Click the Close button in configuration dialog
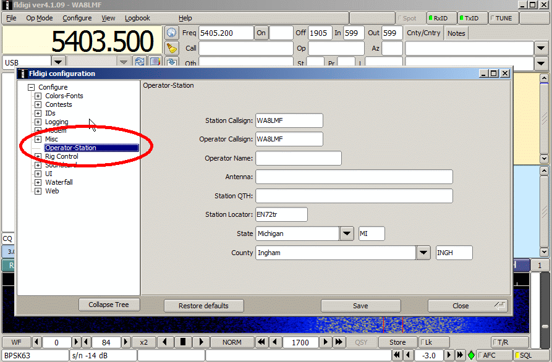552x362 pixels. [x=468, y=306]
